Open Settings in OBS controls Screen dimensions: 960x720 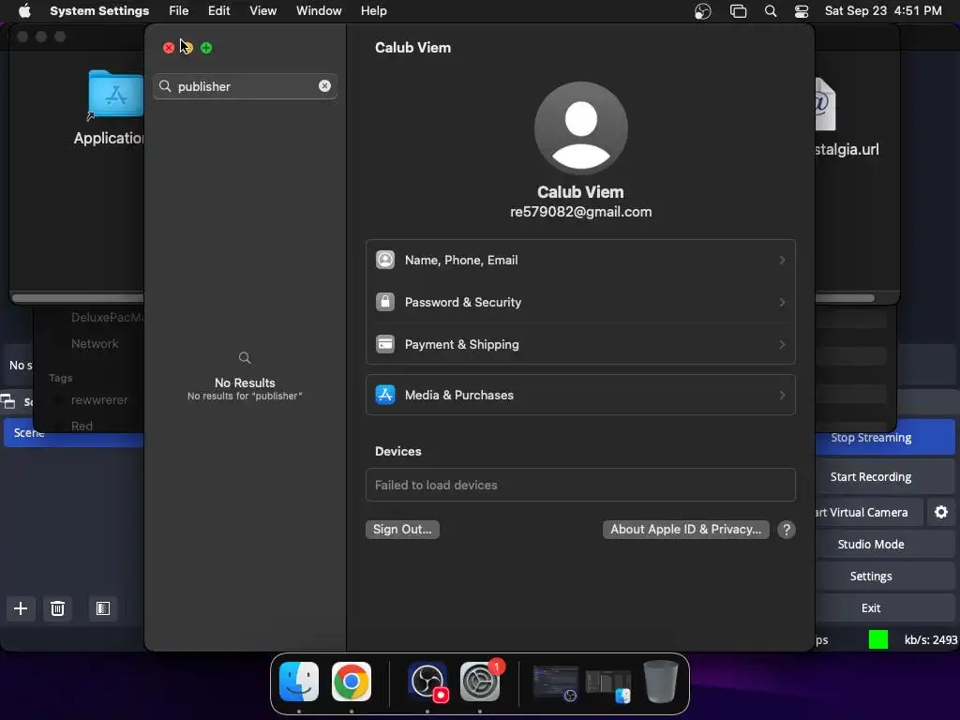tap(886, 577)
